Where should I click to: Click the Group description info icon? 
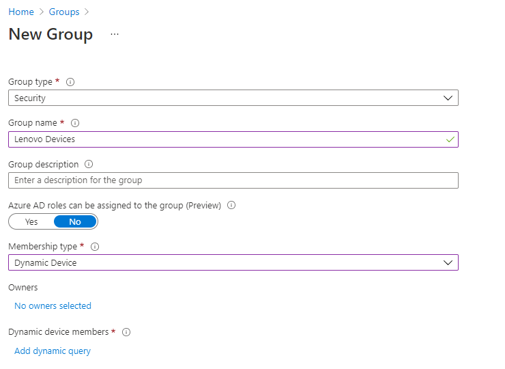coord(89,164)
